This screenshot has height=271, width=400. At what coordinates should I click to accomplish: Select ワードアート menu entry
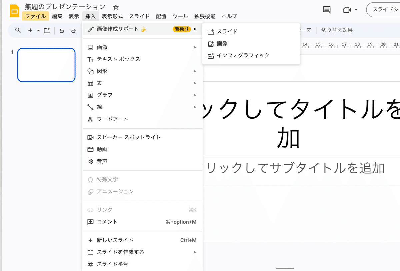(112, 119)
